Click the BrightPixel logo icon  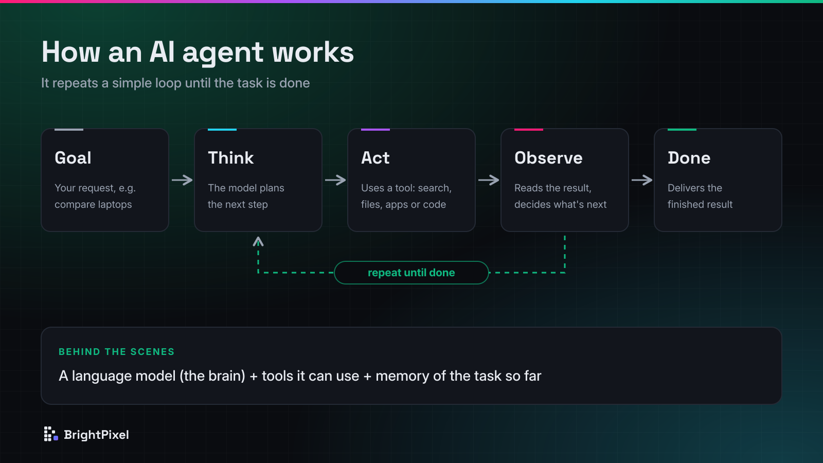[51, 434]
